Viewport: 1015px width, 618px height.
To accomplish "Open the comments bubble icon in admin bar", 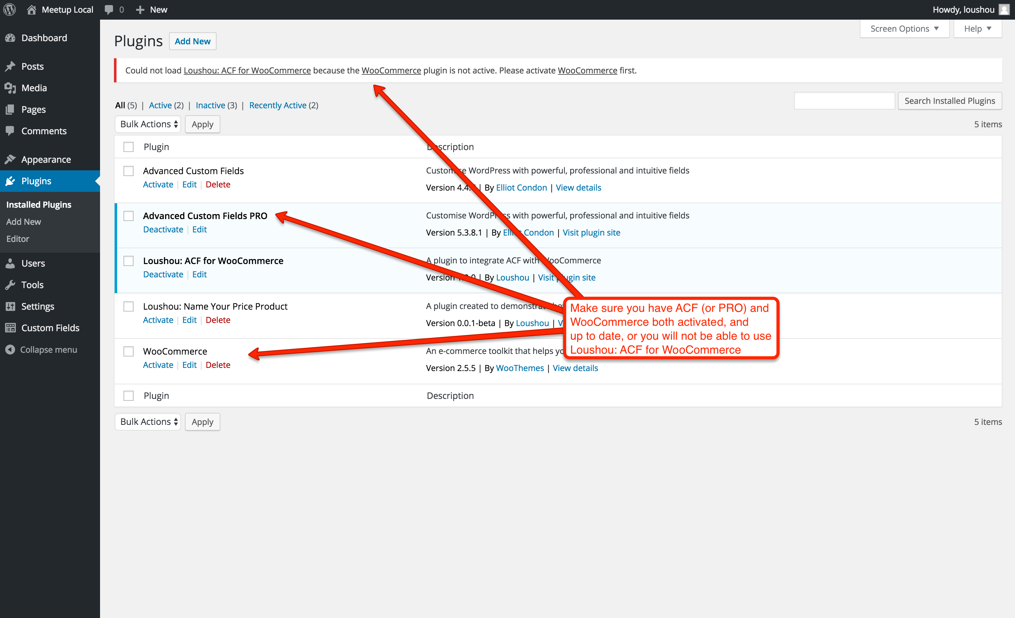I will coord(109,10).
